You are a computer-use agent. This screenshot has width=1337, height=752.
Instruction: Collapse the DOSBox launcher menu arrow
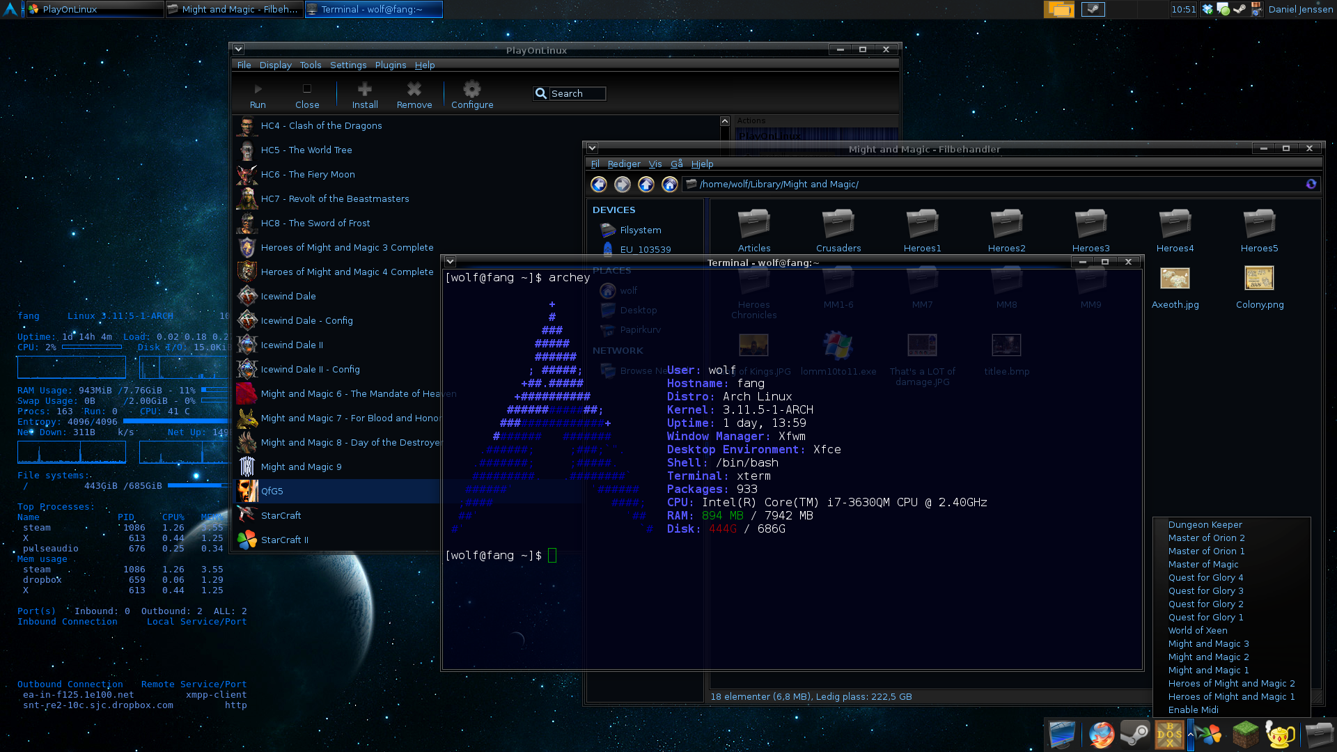point(1190,735)
